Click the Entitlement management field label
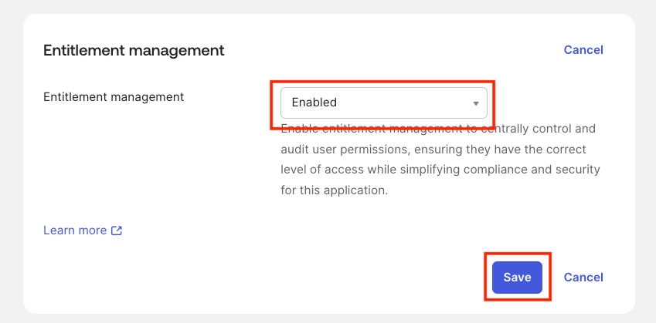Viewport: 656px width, 323px height. point(114,97)
